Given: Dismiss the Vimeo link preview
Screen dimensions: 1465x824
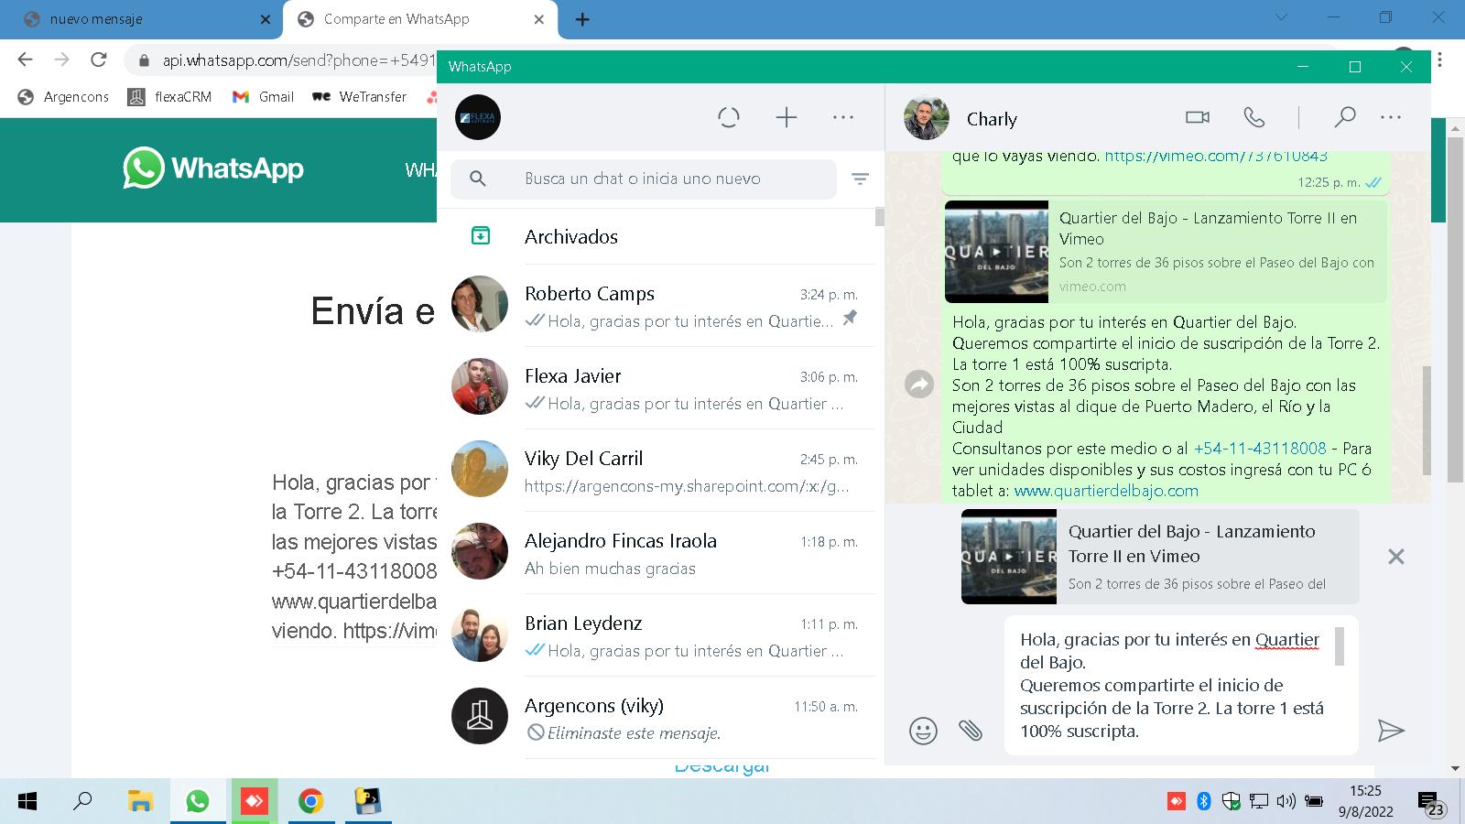Looking at the screenshot, I should point(1395,557).
